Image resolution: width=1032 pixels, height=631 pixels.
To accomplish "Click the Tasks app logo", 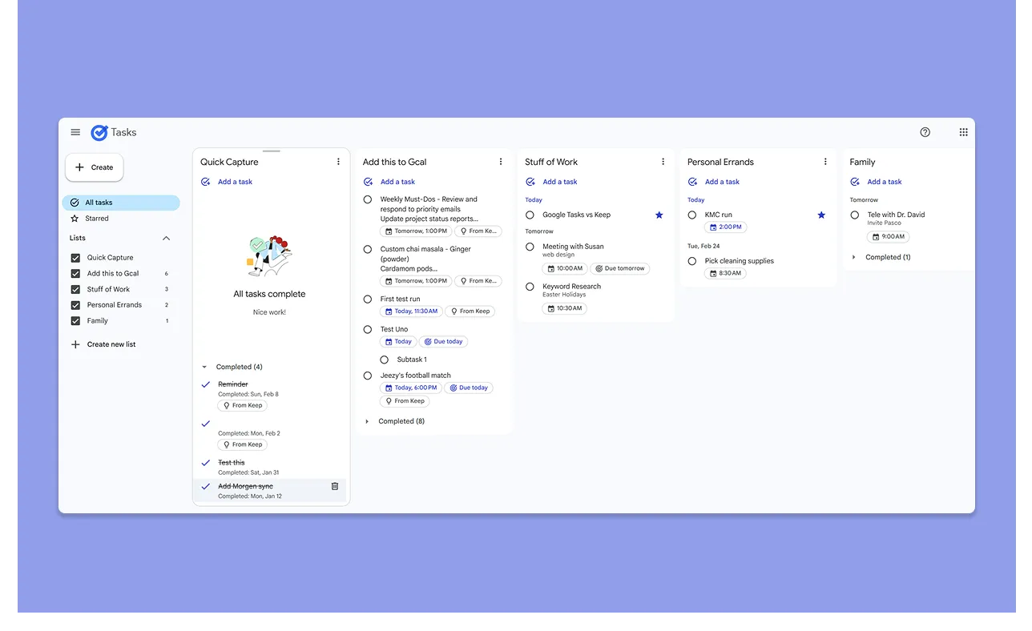I will [99, 132].
